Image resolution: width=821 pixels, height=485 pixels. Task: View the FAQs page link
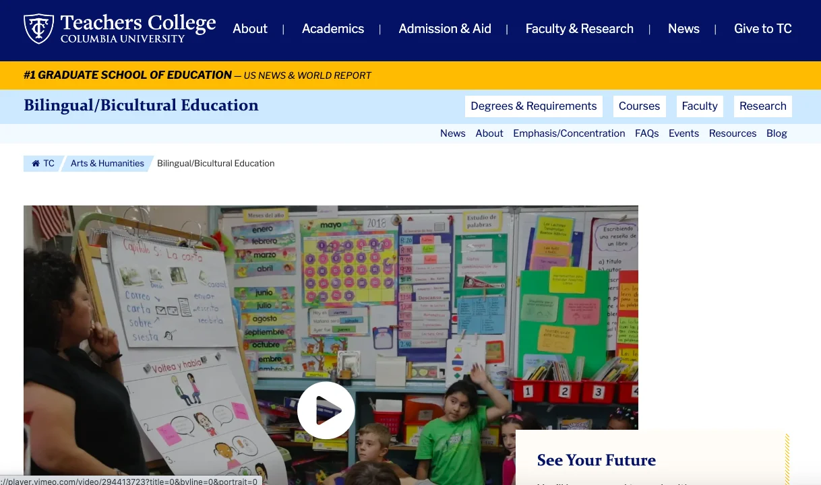tap(647, 133)
